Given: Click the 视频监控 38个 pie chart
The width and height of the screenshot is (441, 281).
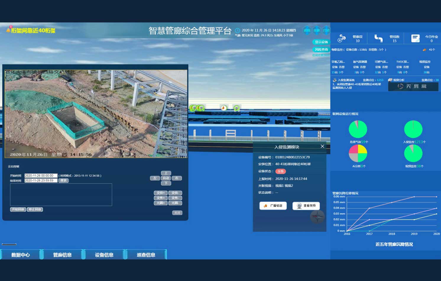Looking at the screenshot, I should click(x=413, y=153).
